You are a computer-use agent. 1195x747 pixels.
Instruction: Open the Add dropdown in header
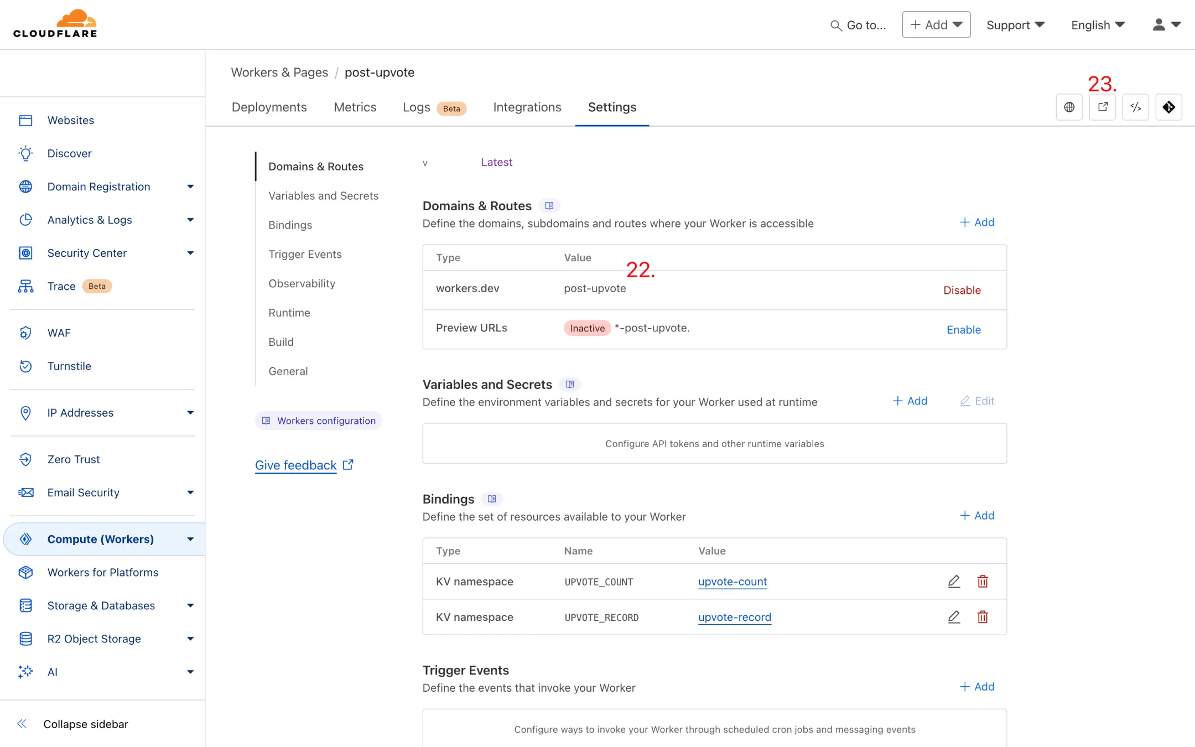(x=936, y=25)
